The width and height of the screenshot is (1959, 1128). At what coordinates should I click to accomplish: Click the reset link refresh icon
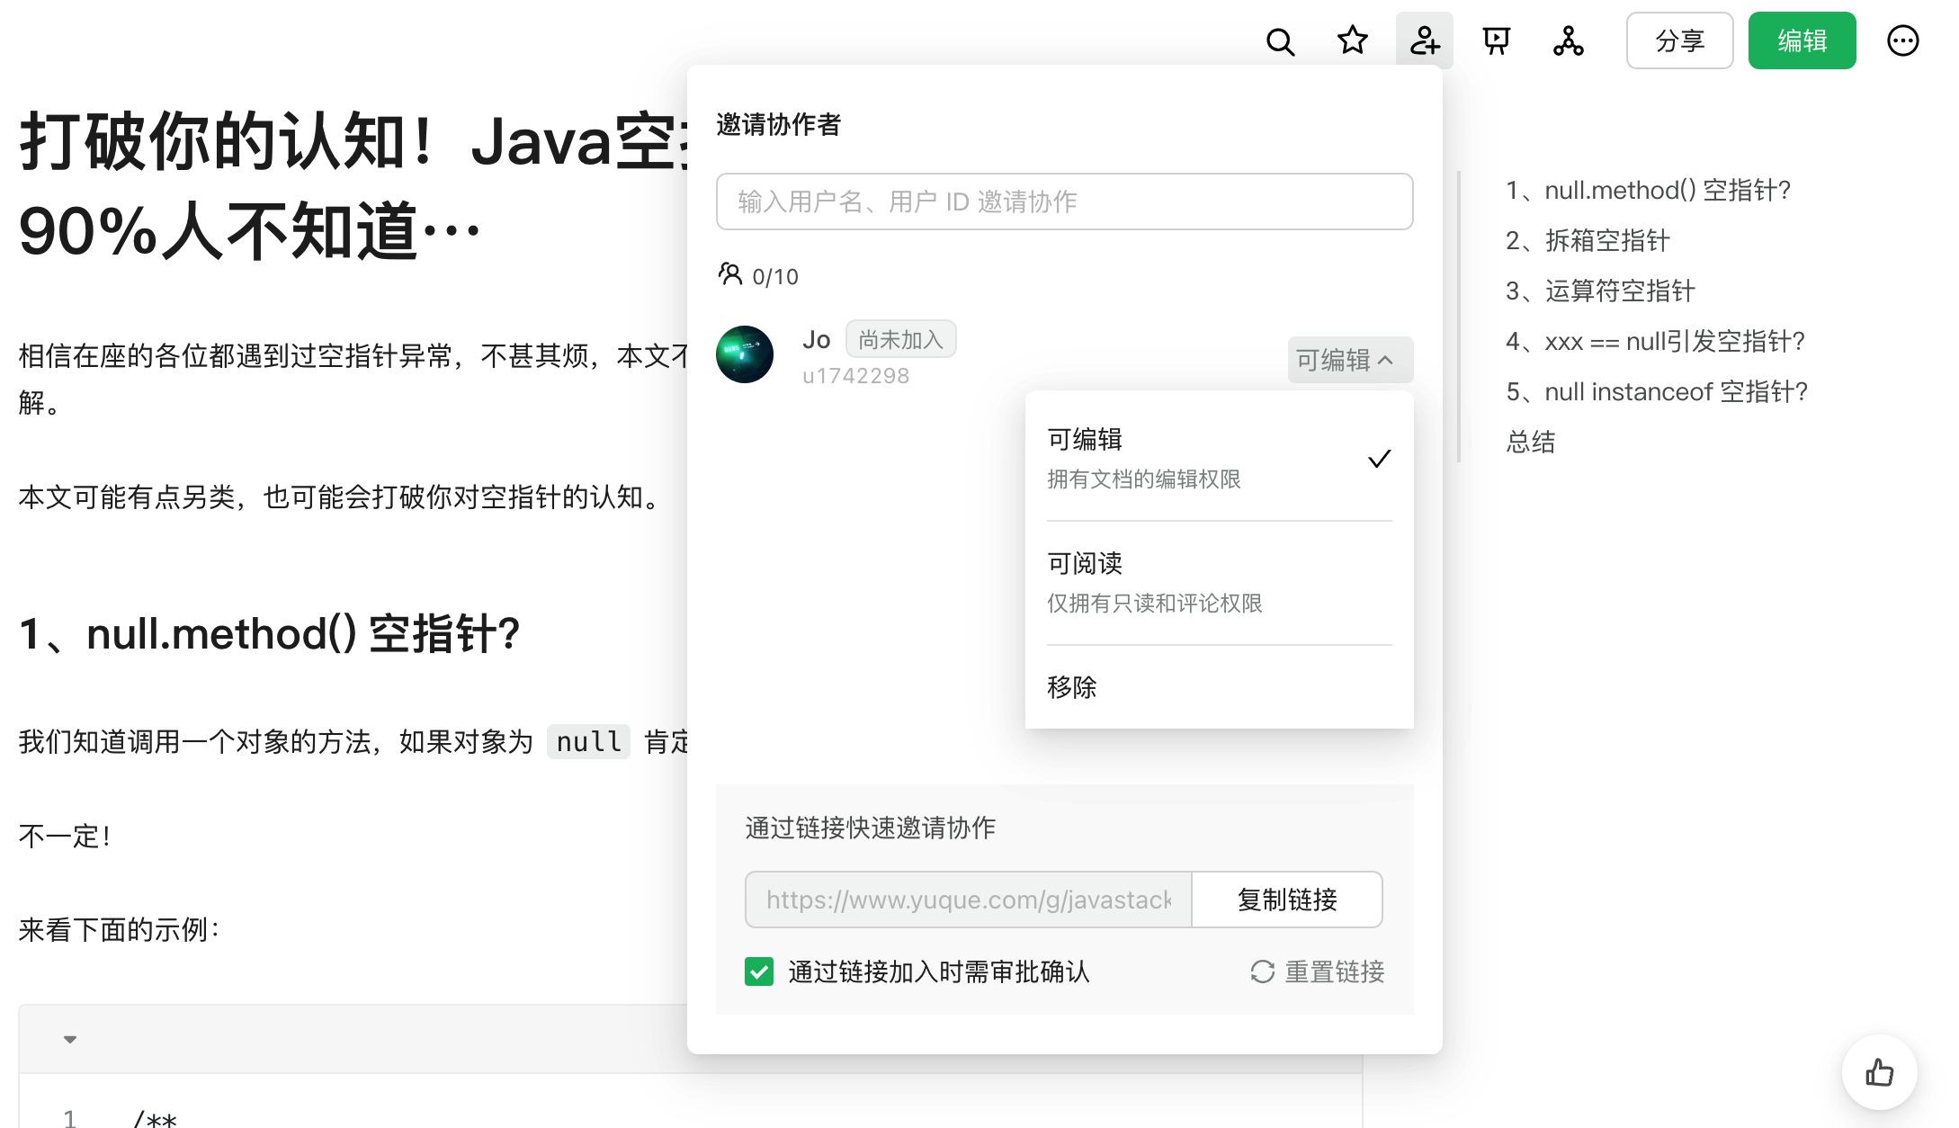[x=1263, y=971]
